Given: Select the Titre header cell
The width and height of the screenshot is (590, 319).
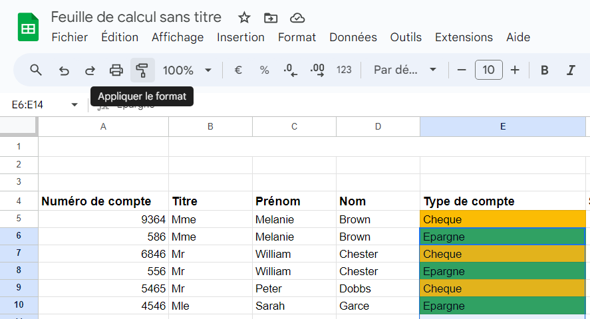Looking at the screenshot, I should 210,201.
